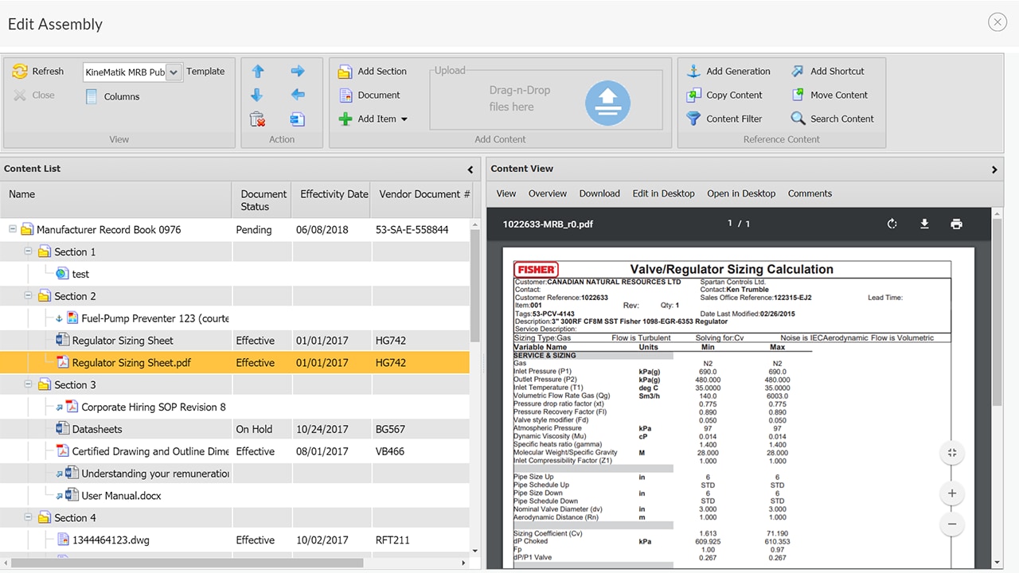Click the Refresh icon in View group
The height and width of the screenshot is (573, 1019).
tap(21, 72)
